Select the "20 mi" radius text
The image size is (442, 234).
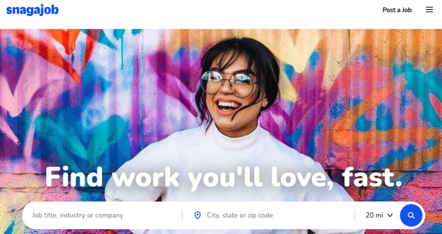[x=374, y=215]
